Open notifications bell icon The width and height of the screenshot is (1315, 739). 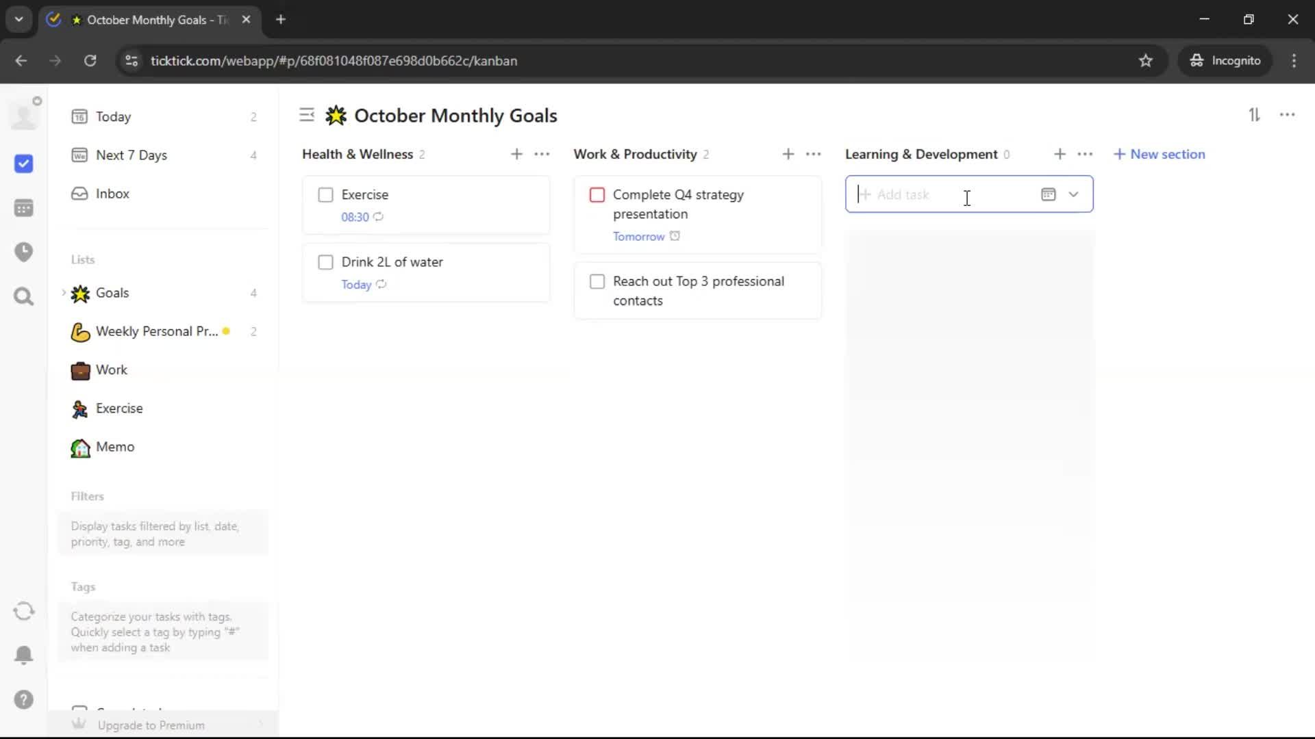pos(23,655)
